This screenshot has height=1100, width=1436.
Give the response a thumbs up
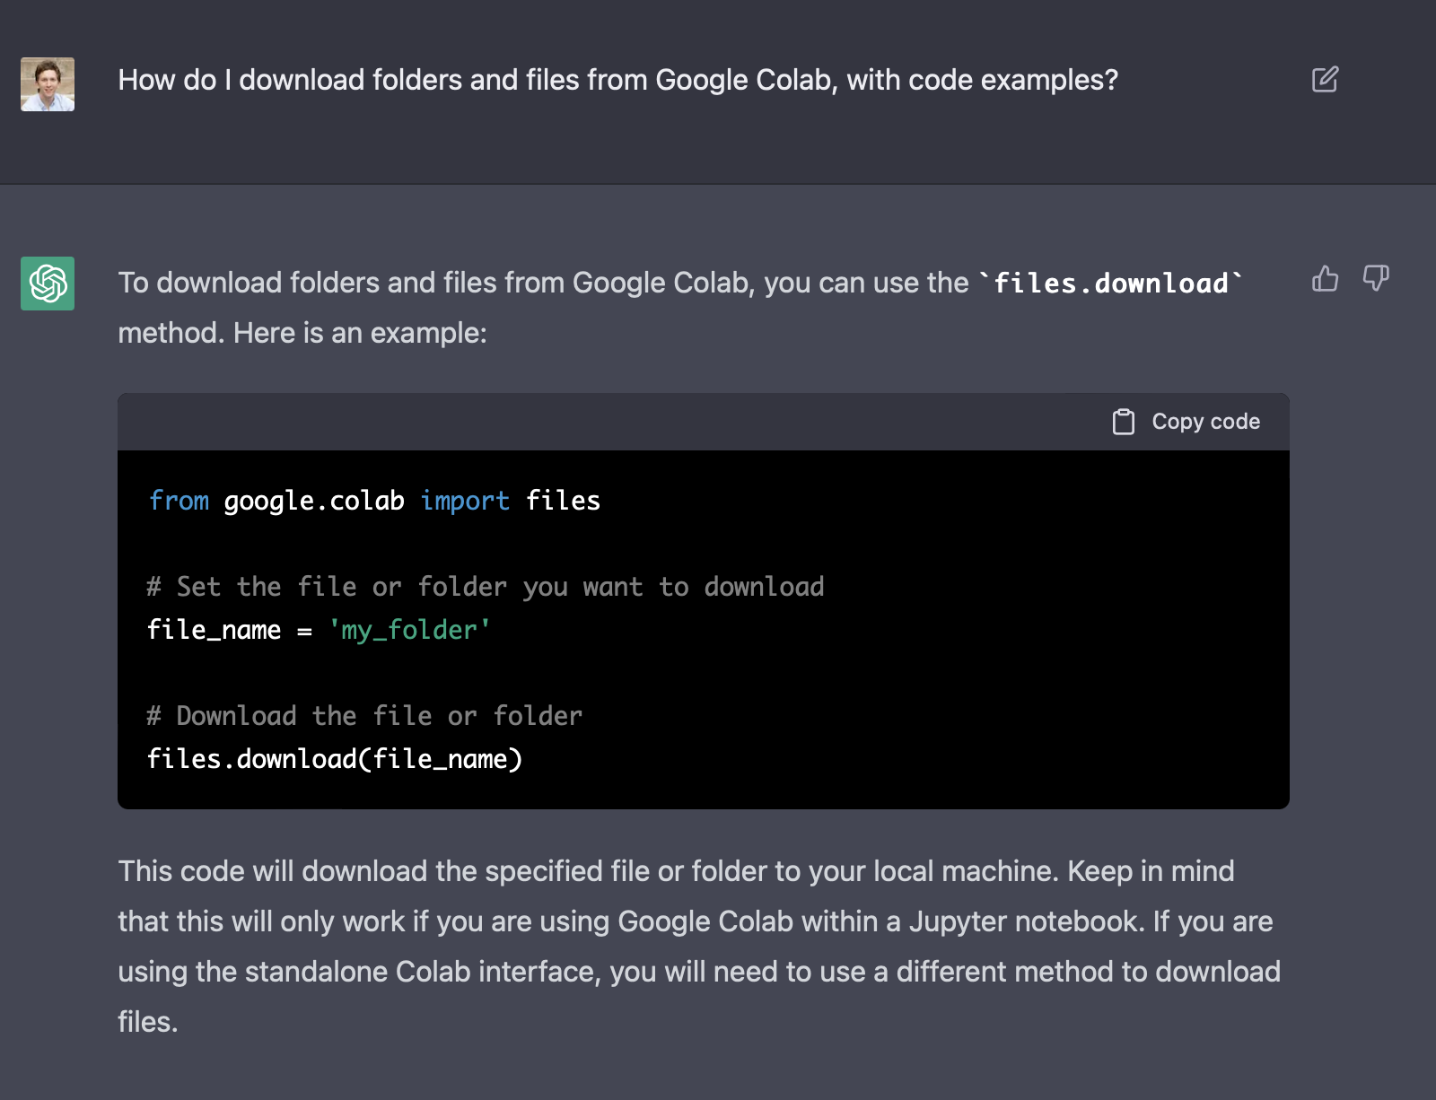point(1325,279)
